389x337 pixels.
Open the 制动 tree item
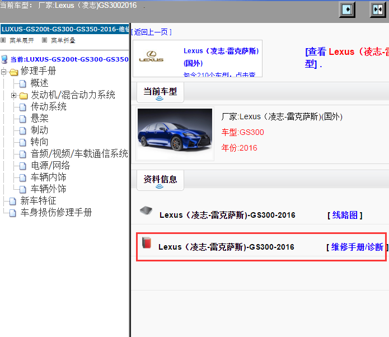39,130
